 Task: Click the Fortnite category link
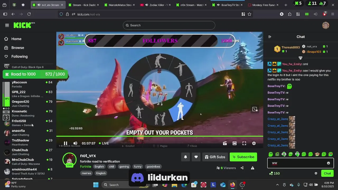tap(86, 167)
